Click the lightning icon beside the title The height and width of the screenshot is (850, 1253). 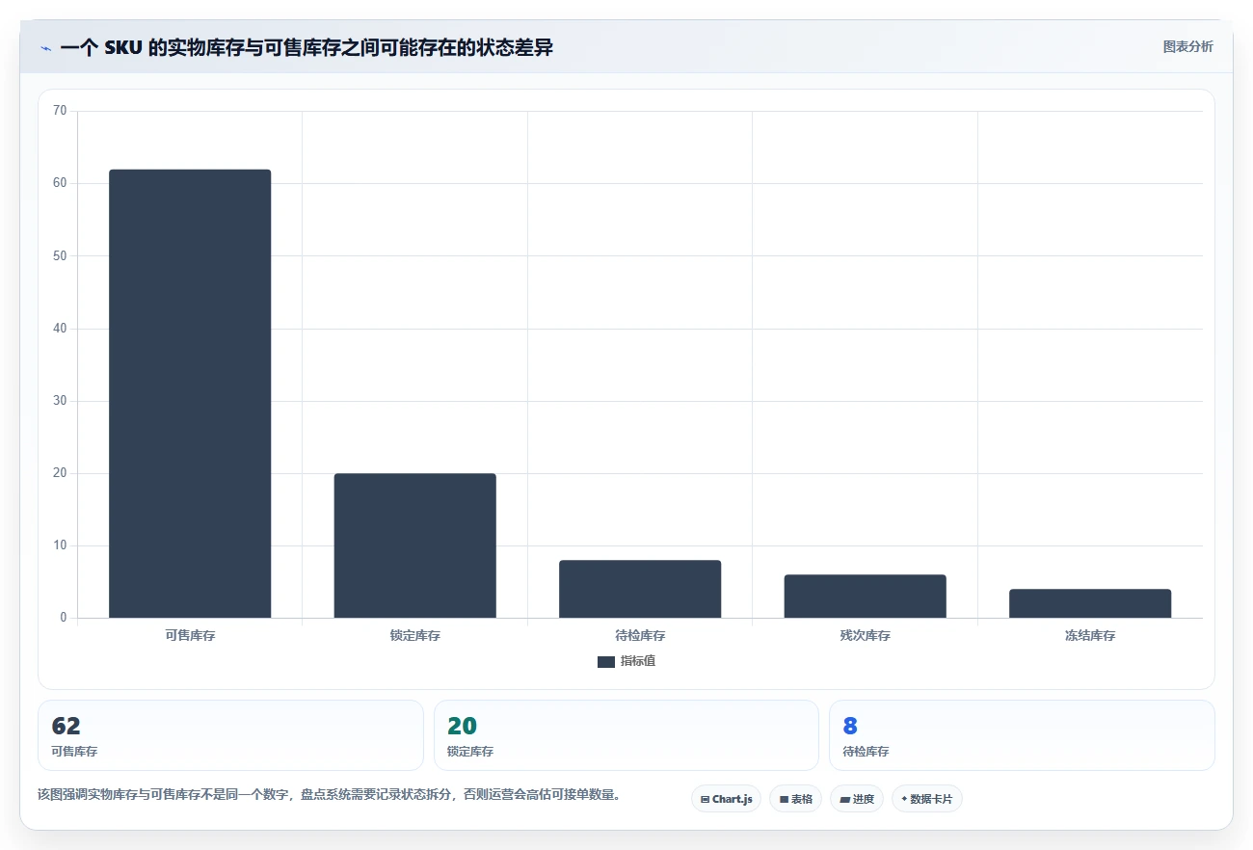tap(45, 48)
